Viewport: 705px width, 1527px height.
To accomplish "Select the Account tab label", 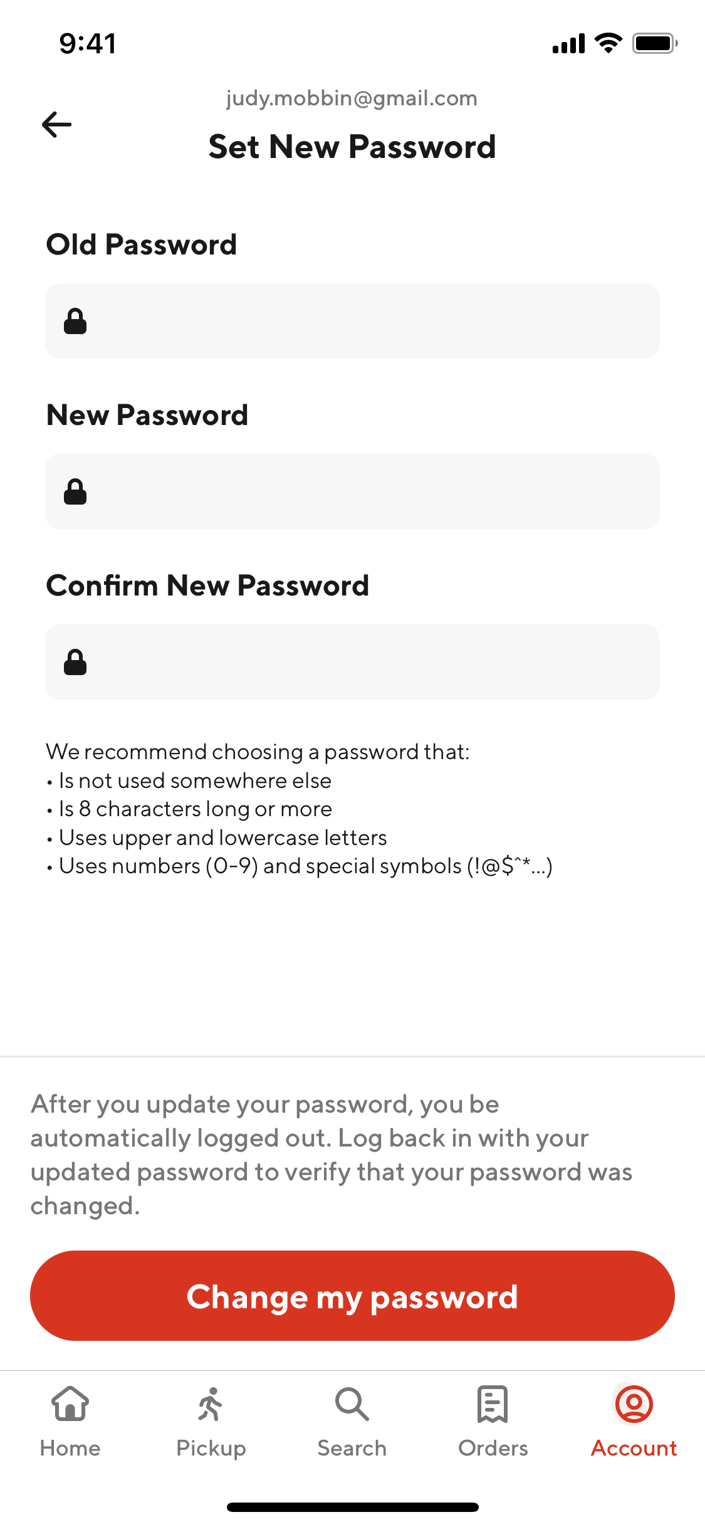I will click(x=634, y=1448).
